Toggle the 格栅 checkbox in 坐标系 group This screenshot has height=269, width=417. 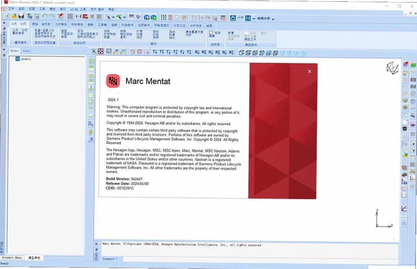tap(211, 32)
